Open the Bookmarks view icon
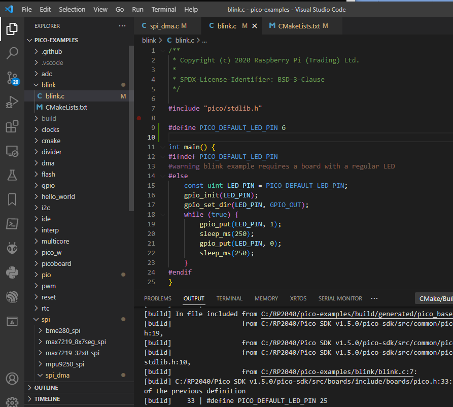This screenshot has height=407, width=453. (x=12, y=199)
